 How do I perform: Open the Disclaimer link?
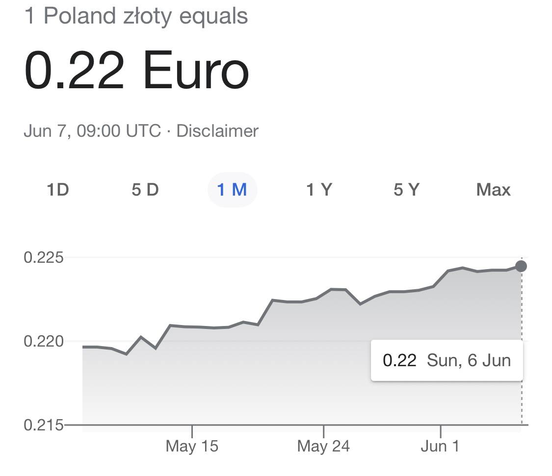coord(217,131)
